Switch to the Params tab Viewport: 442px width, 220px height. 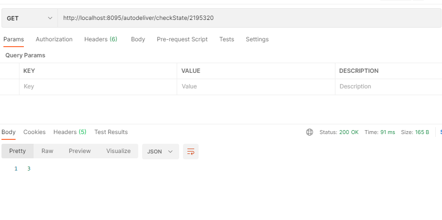coord(14,39)
